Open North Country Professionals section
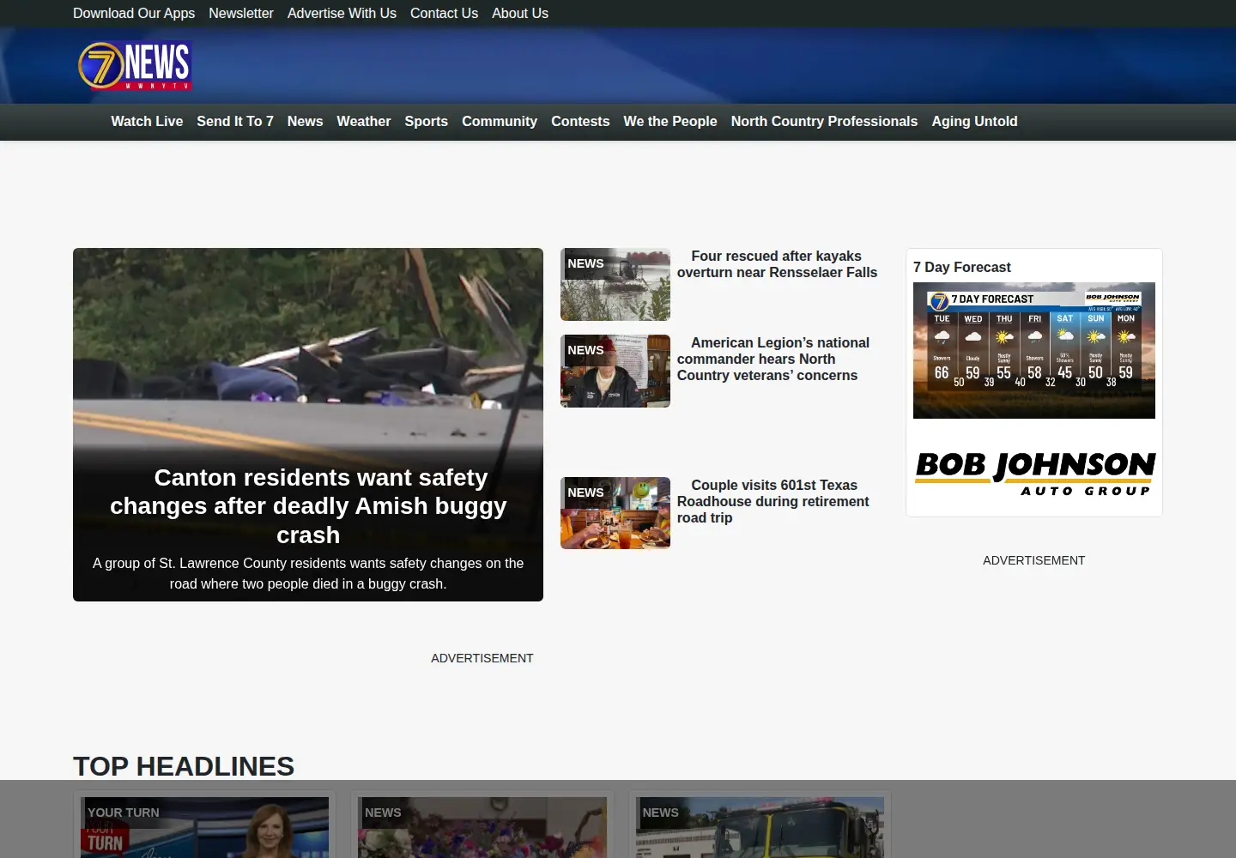 tap(824, 122)
